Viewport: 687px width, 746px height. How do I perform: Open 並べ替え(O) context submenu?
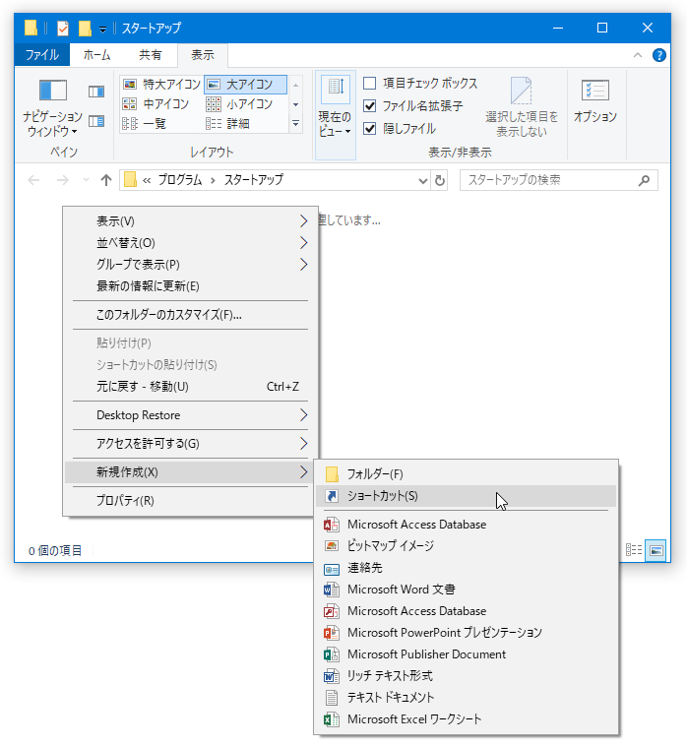point(190,243)
